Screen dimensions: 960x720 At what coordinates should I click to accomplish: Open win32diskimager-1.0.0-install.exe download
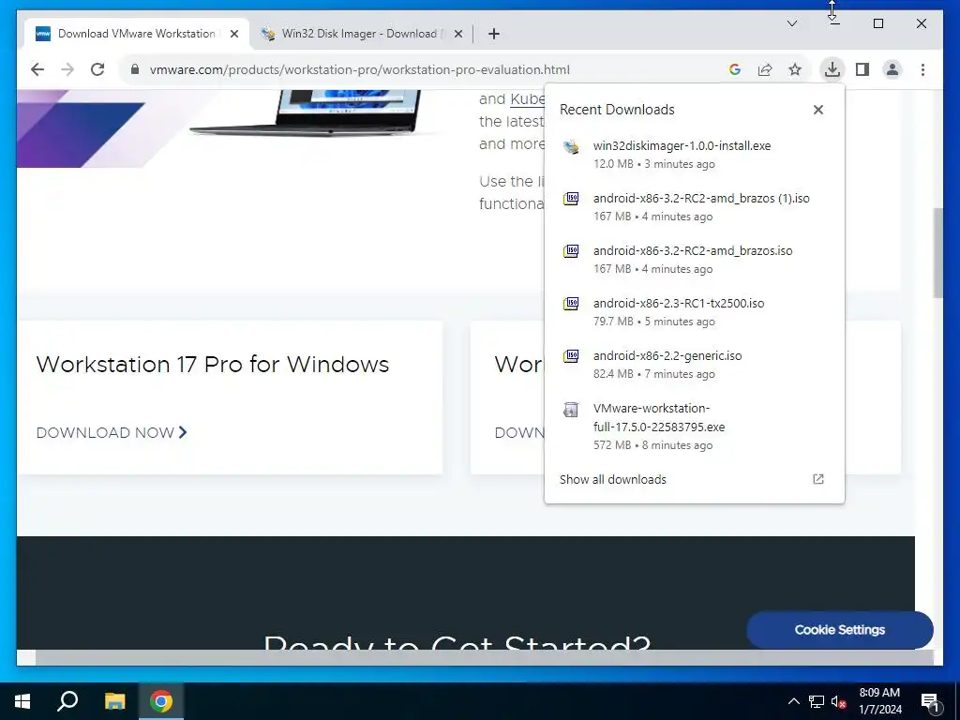tap(695, 155)
